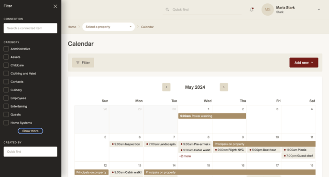This screenshot has width=329, height=177.
Task: Check Home Systems category
Action: point(6,123)
